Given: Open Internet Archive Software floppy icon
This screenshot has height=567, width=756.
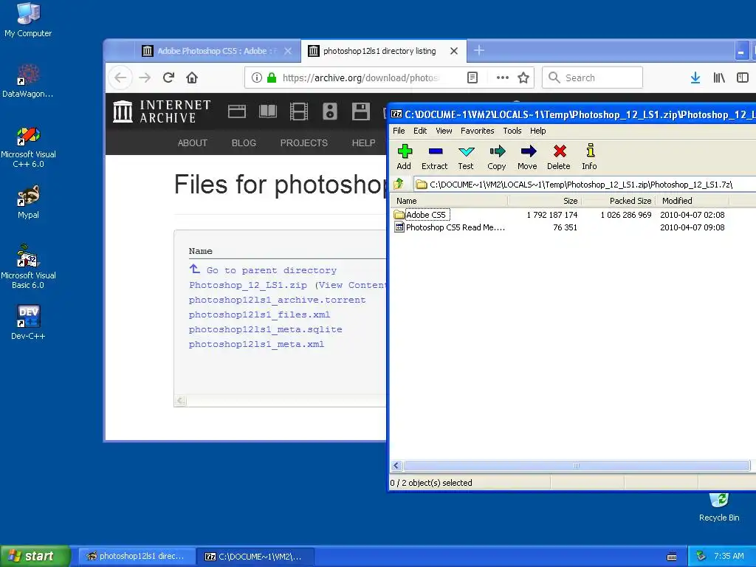Looking at the screenshot, I should point(360,111).
